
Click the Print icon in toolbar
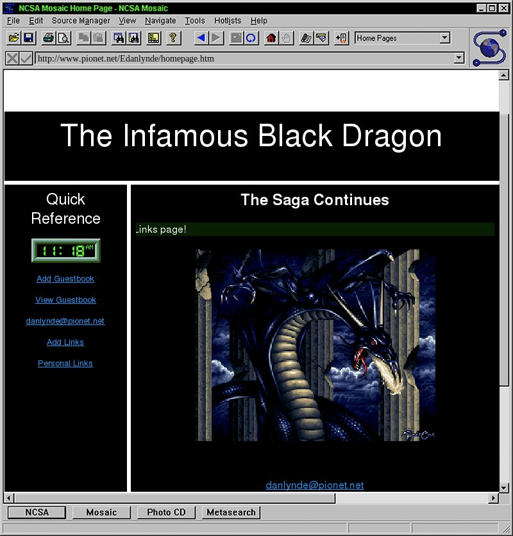49,38
